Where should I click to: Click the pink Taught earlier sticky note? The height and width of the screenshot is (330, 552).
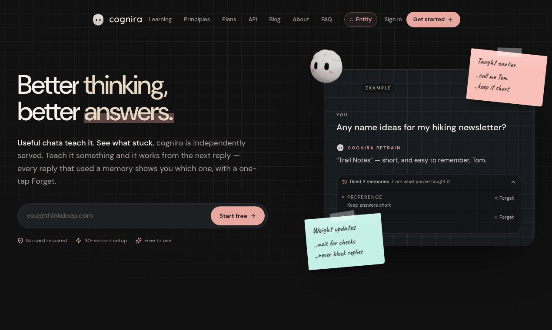tap(507, 77)
